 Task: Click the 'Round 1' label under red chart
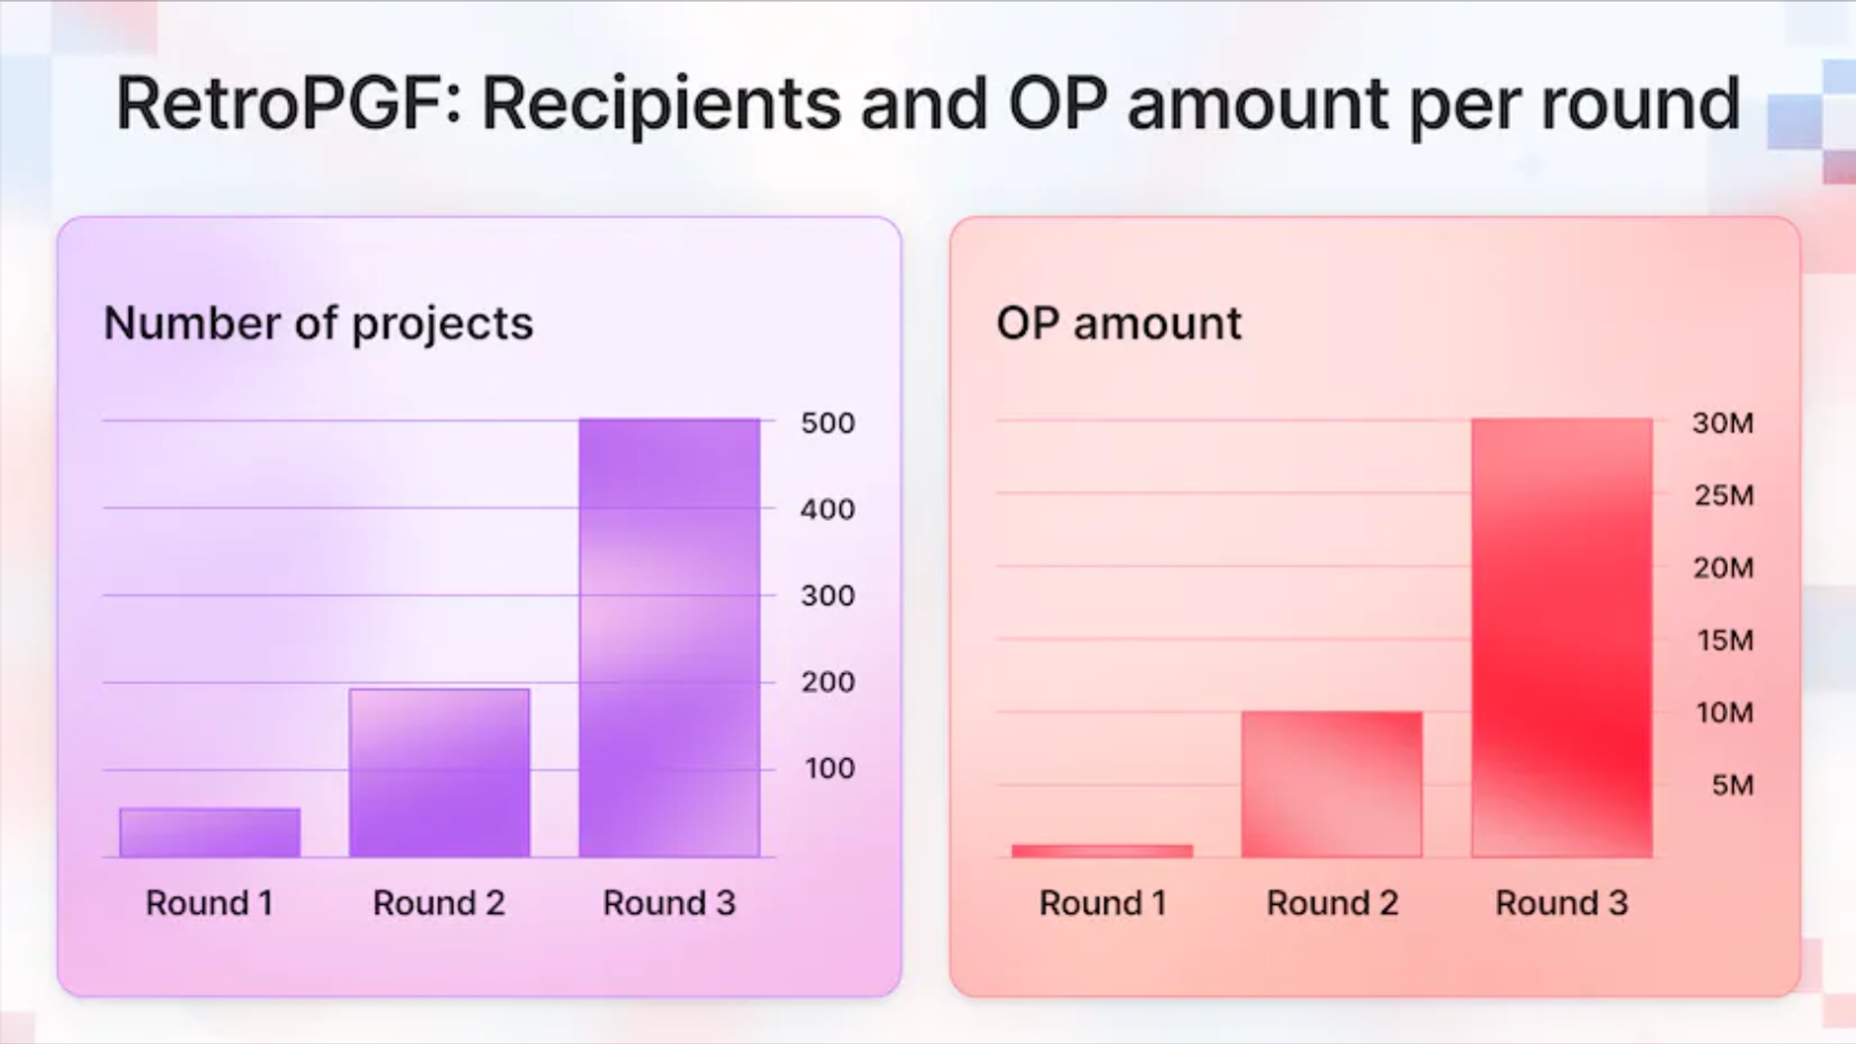(1102, 902)
